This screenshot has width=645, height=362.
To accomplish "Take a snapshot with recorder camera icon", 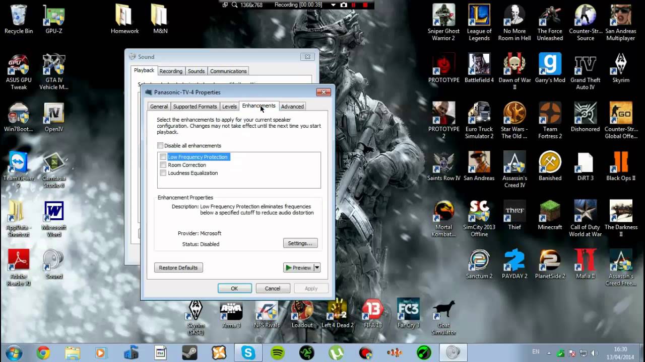I will point(344,5).
